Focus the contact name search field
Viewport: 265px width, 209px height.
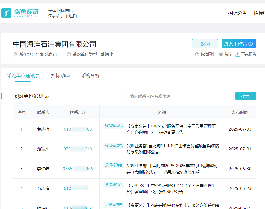tap(178, 96)
